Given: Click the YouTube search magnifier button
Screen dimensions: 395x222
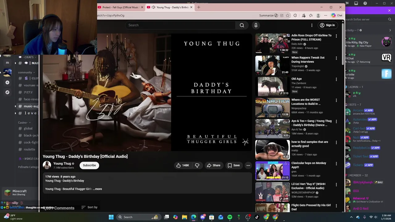Looking at the screenshot, I should [242, 25].
